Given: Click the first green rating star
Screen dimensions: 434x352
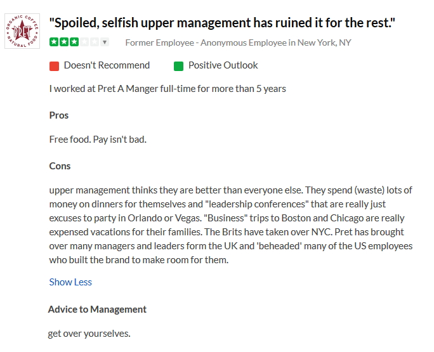Looking at the screenshot, I should coord(54,42).
